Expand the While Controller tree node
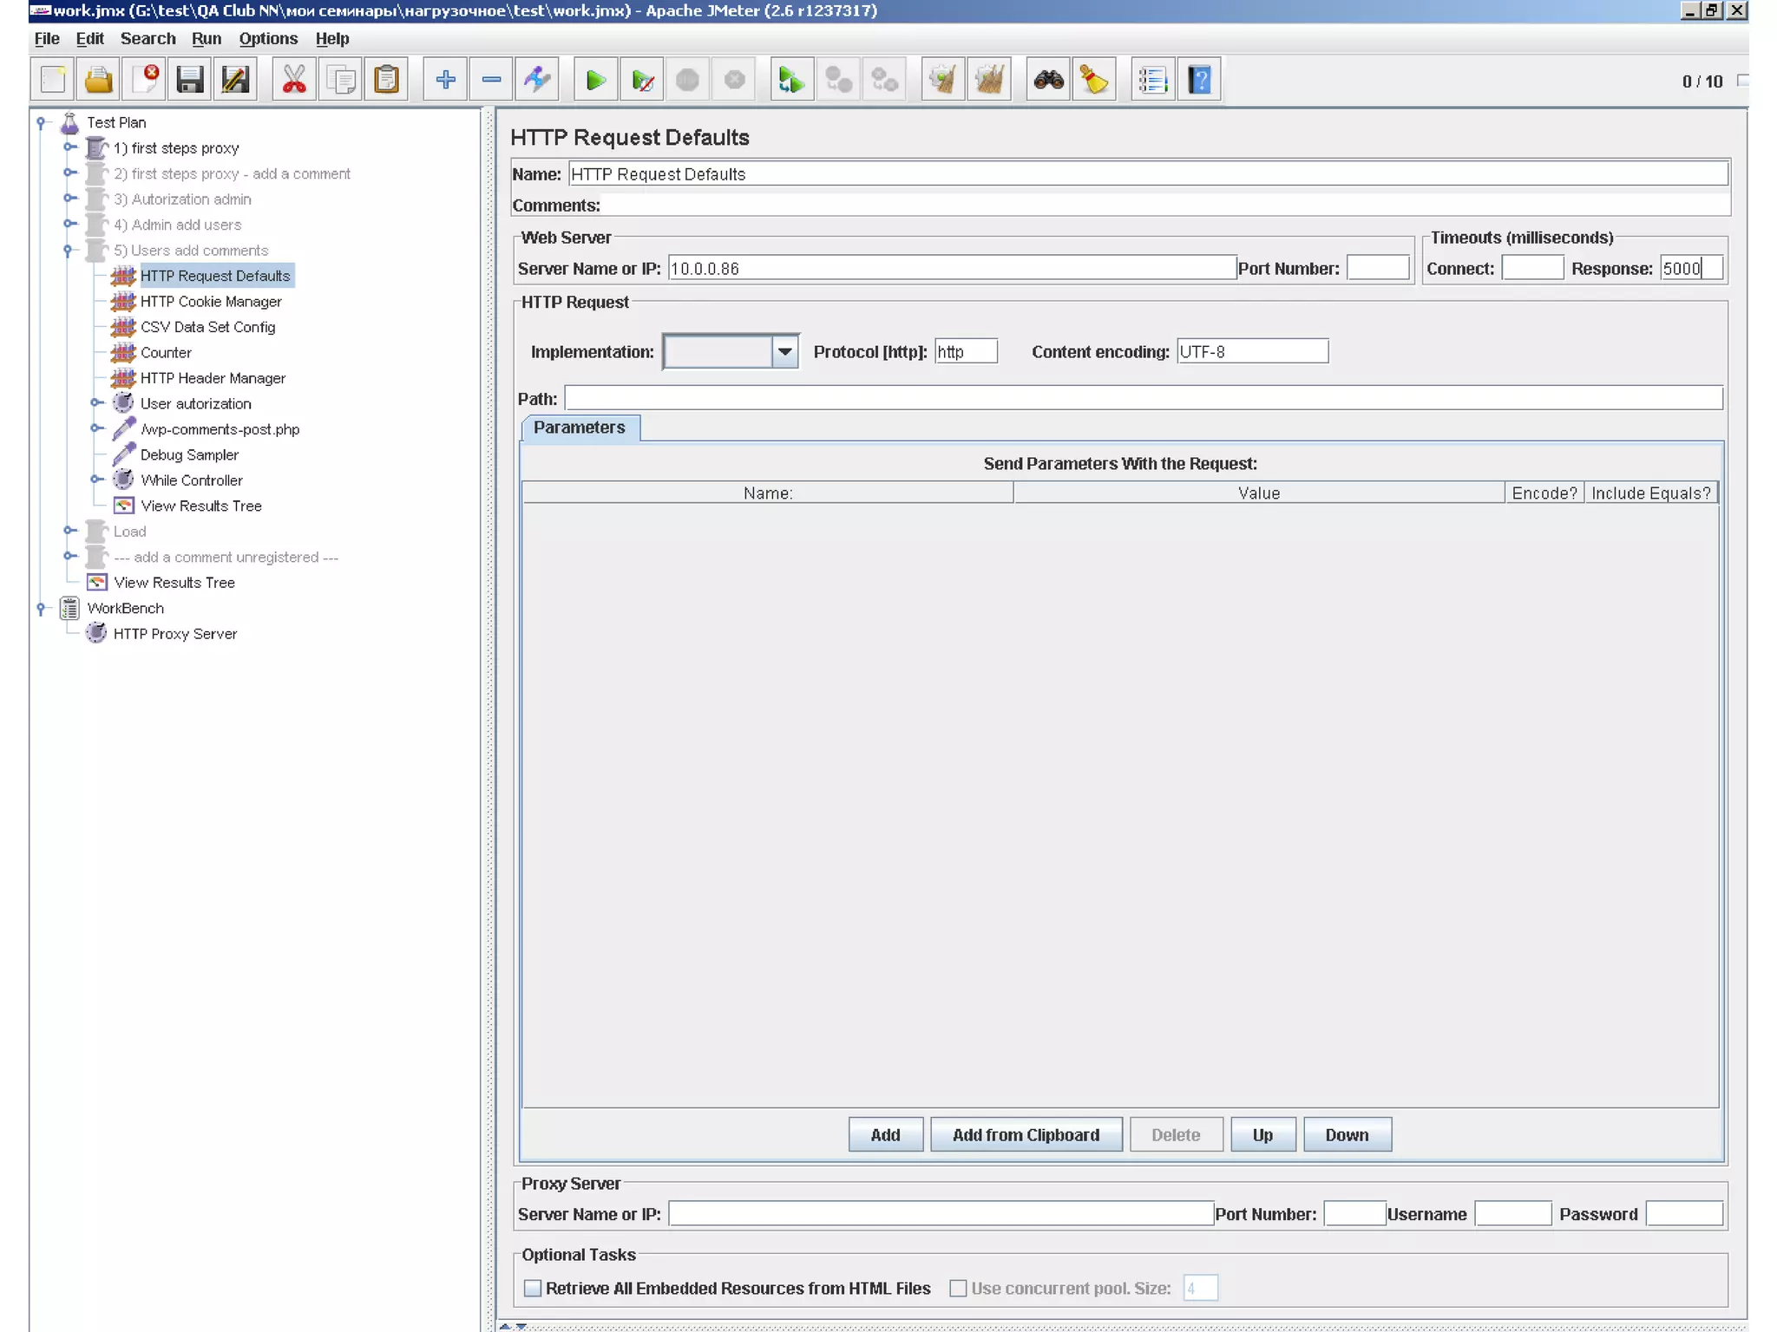This screenshot has width=1777, height=1332. point(96,480)
